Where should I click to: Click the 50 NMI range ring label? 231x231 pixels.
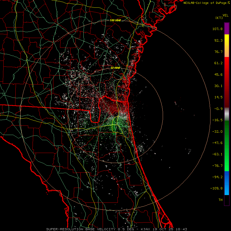point(115,68)
